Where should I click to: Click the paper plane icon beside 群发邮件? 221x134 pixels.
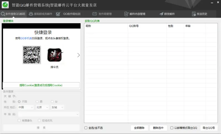tap(161, 14)
